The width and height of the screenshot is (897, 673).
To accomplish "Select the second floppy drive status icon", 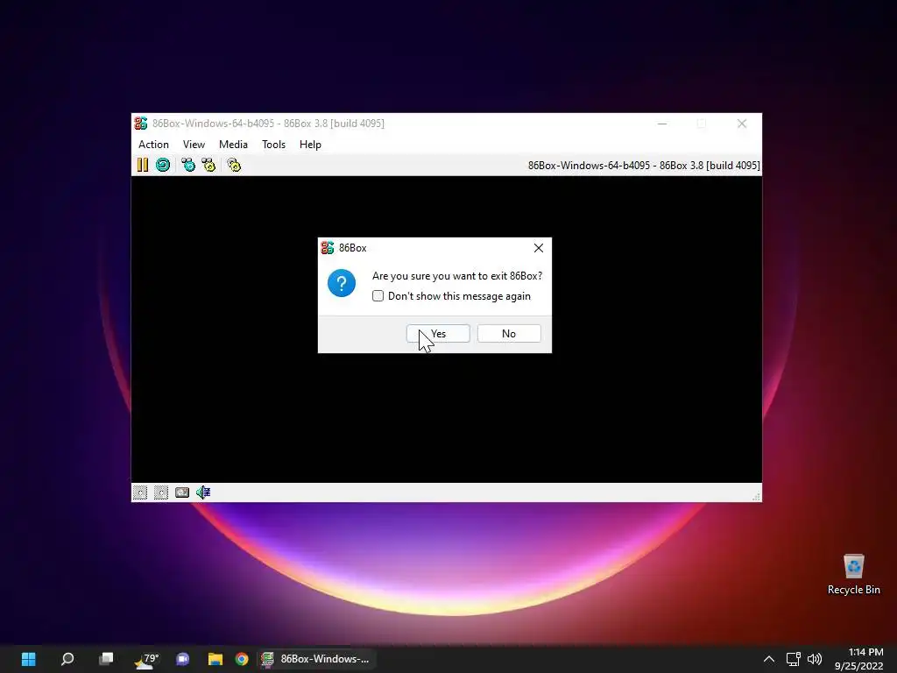I will 161,492.
